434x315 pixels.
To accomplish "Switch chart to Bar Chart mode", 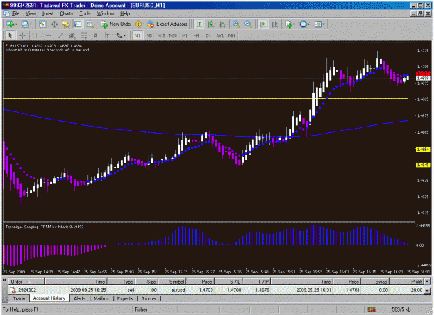I will point(199,24).
